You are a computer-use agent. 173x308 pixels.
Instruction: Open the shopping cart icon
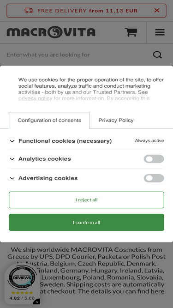(131, 32)
